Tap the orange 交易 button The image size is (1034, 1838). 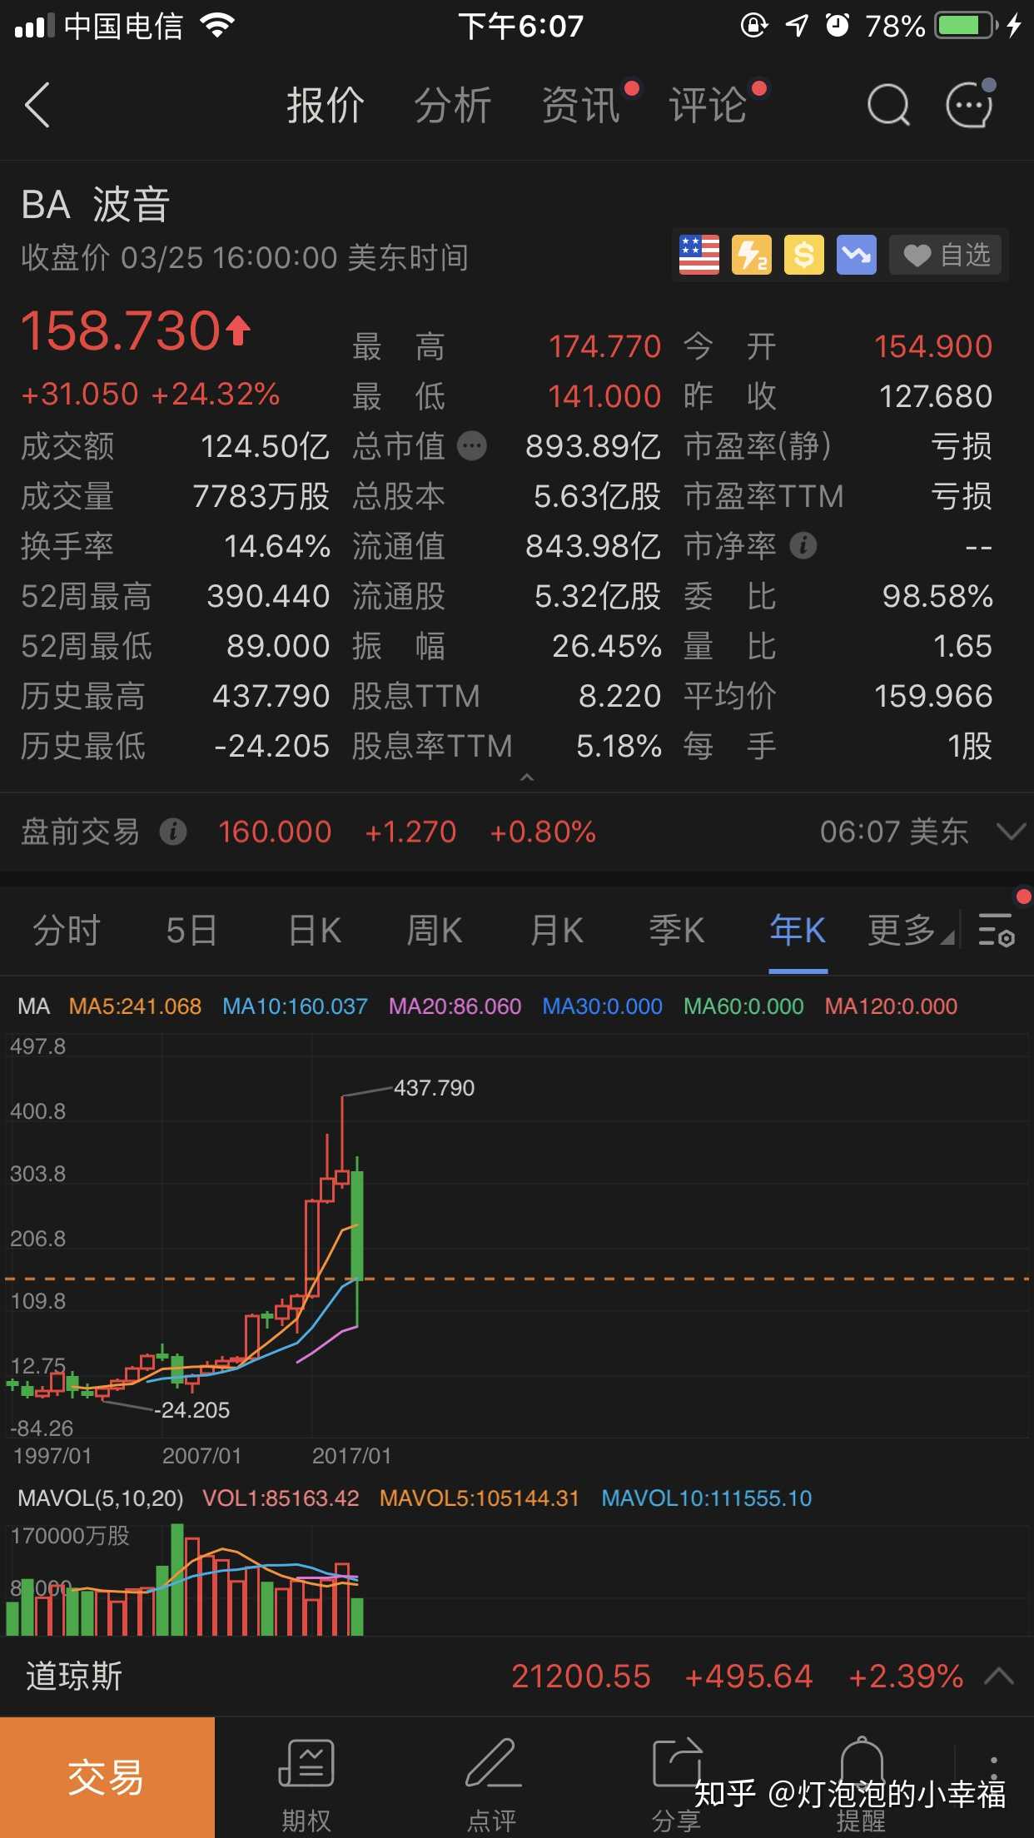tap(107, 1777)
